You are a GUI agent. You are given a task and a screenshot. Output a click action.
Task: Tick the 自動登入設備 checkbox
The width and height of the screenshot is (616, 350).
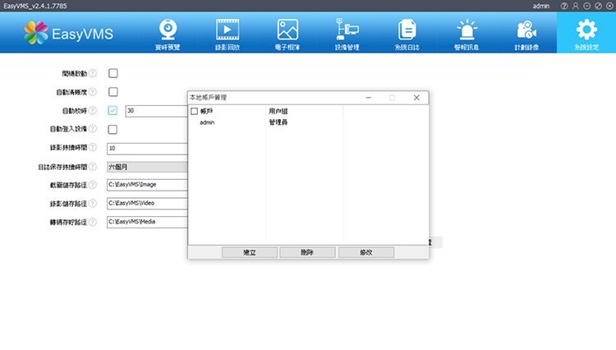pos(113,130)
